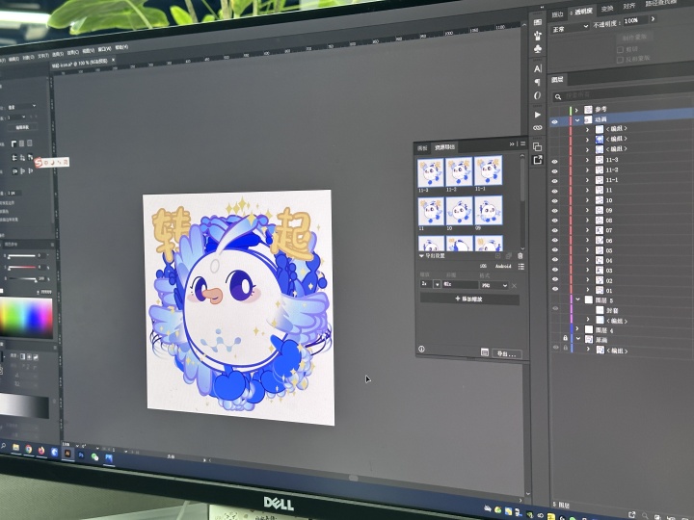Click the 添加缩放 add scale button
The height and width of the screenshot is (520, 694).
(469, 299)
